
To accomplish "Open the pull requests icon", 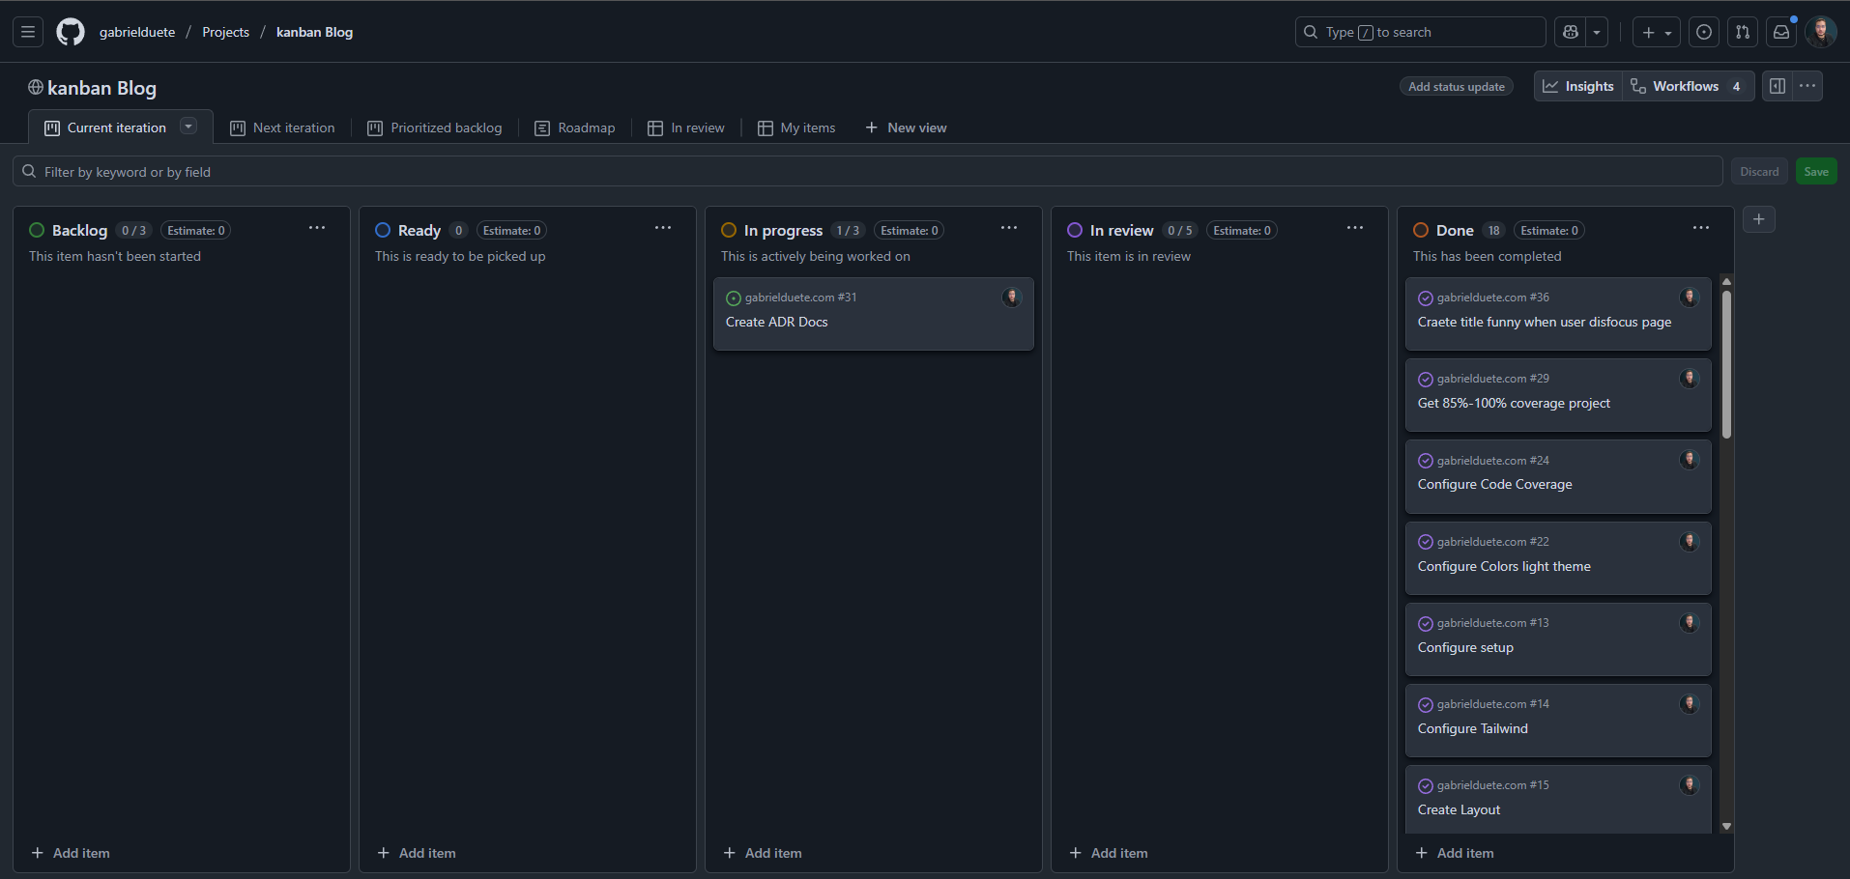I will click(x=1743, y=32).
